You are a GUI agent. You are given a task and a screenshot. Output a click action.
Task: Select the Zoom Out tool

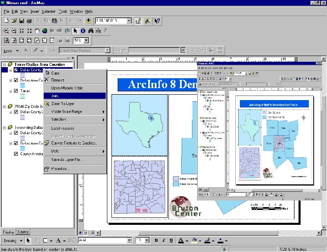click(14, 31)
